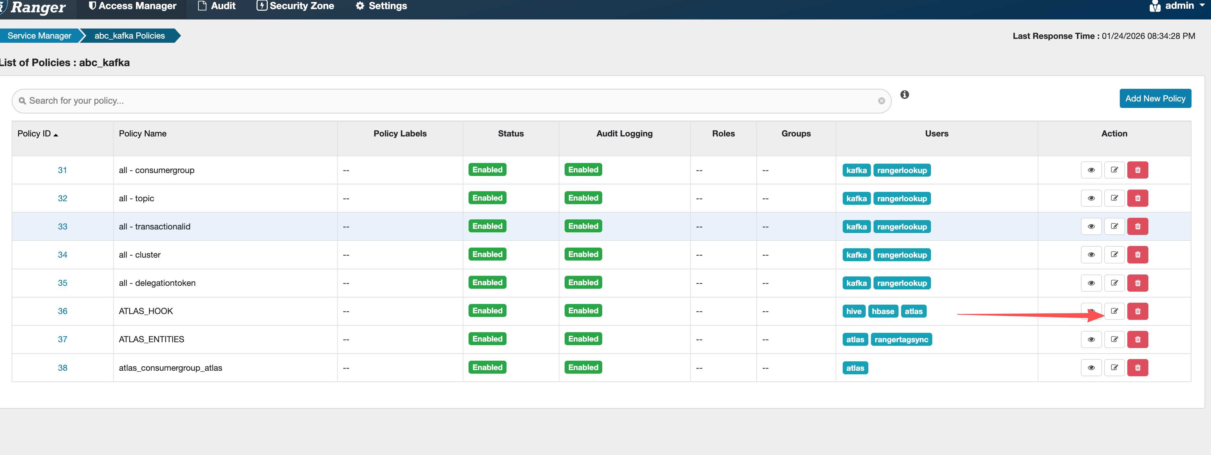The image size is (1211, 455).
Task: Delete the all - transactionalid policy
Action: (x=1137, y=226)
